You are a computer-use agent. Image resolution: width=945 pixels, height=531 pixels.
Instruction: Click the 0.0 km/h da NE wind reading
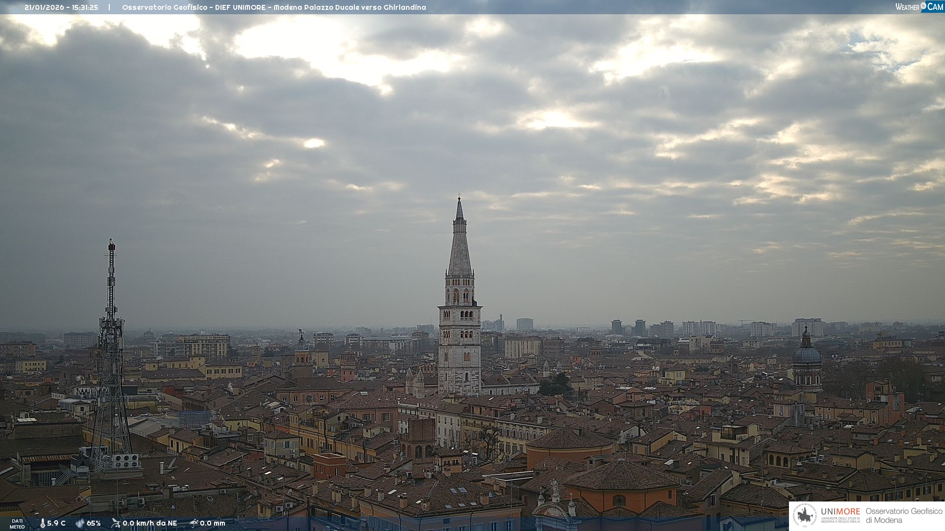150,523
